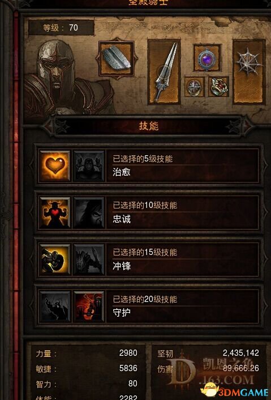Choose the greyed left level 20 skill
Screen dimensions: 271x400
point(55,307)
